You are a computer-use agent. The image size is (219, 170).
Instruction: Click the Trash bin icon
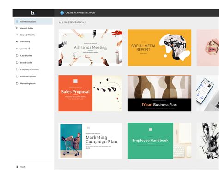17,167
